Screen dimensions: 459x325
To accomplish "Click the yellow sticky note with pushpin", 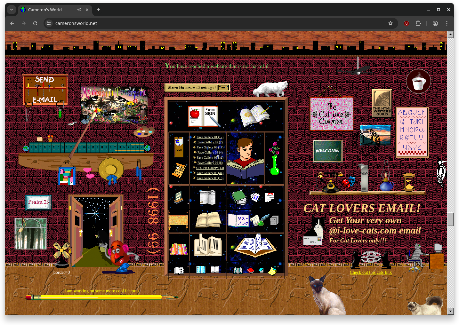I will click(x=272, y=271).
